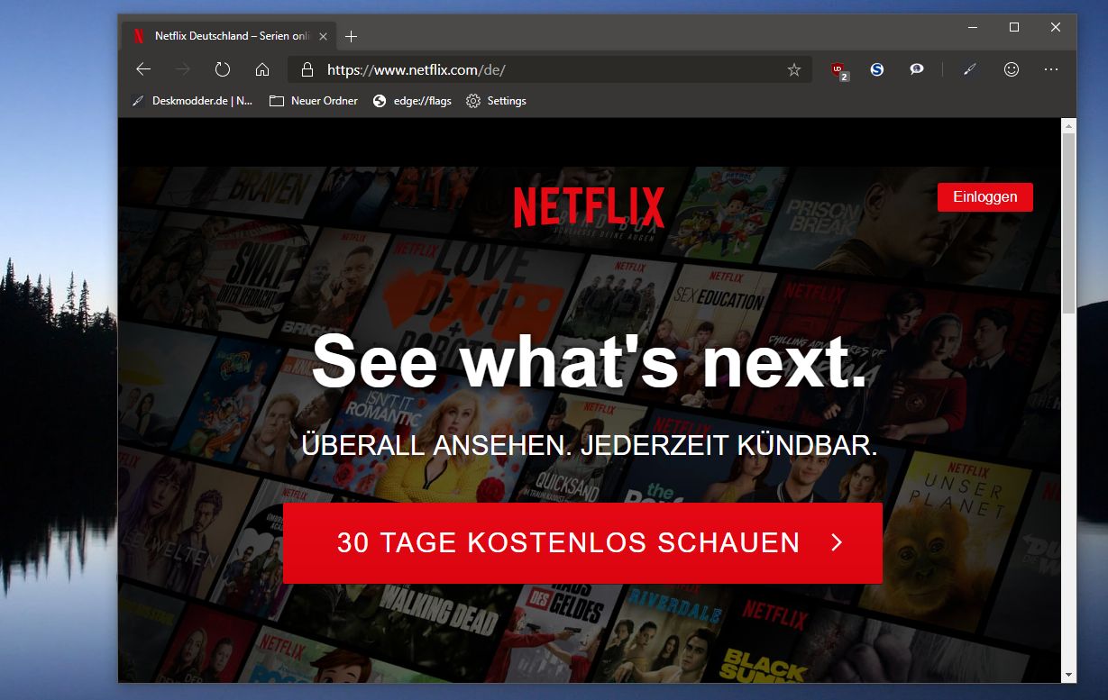
Task: Click the Einloggen button
Action: tap(985, 196)
